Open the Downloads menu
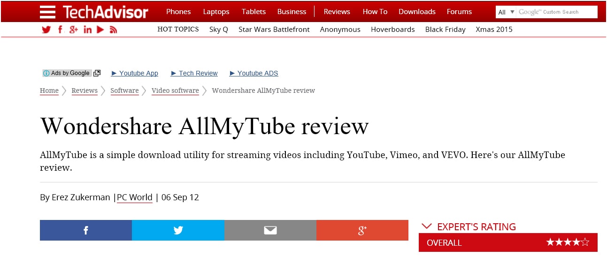 click(417, 12)
